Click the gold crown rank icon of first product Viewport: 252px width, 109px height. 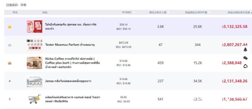(10, 27)
